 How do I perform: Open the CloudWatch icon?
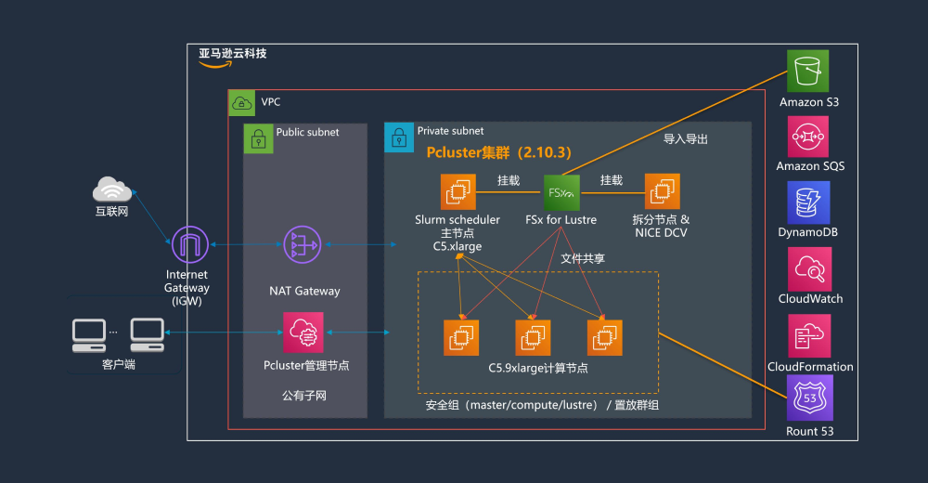pyautogui.click(x=809, y=269)
